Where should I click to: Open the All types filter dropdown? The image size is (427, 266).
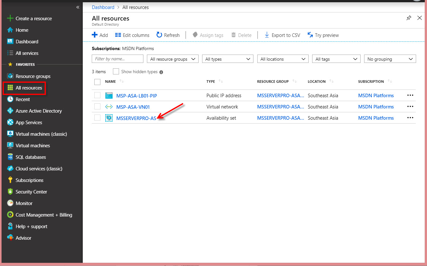click(x=227, y=59)
